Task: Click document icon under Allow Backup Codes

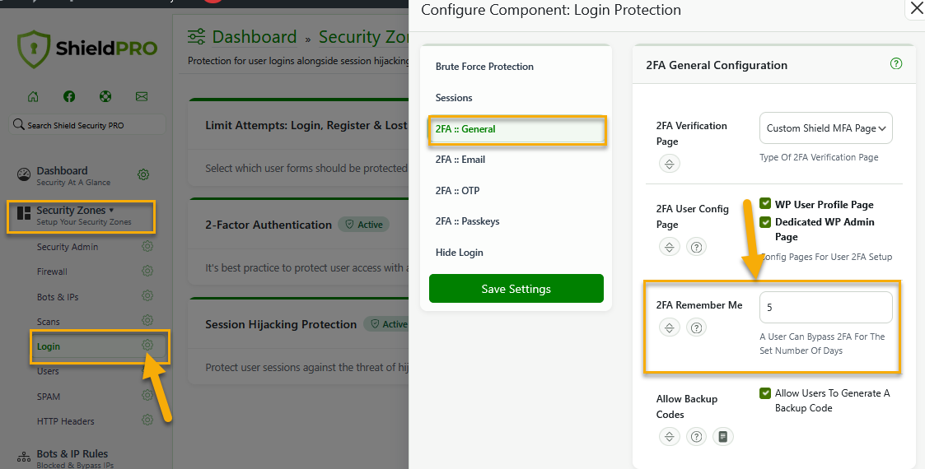Action: 723,437
